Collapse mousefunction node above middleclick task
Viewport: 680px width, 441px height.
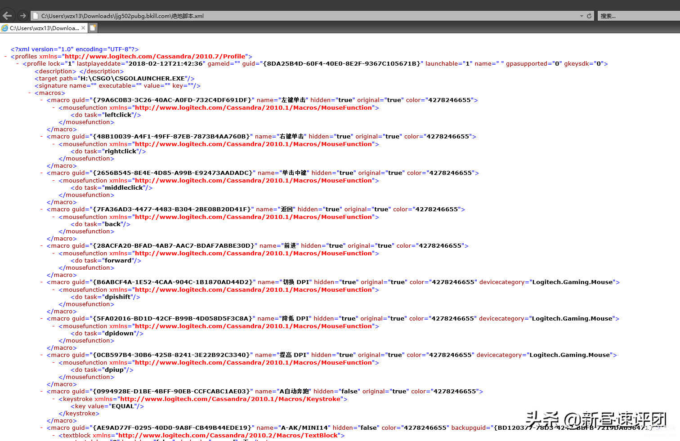click(54, 181)
